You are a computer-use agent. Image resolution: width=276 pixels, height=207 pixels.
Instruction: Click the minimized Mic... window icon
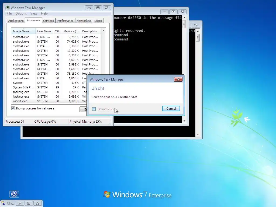(4, 203)
